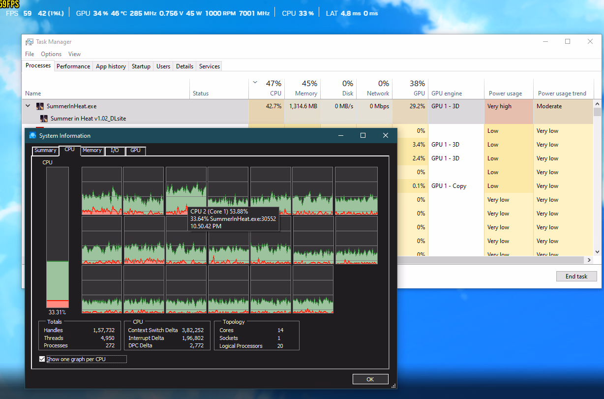Click the SummerInHeat.exe process icon
The image size is (604, 399).
40,106
